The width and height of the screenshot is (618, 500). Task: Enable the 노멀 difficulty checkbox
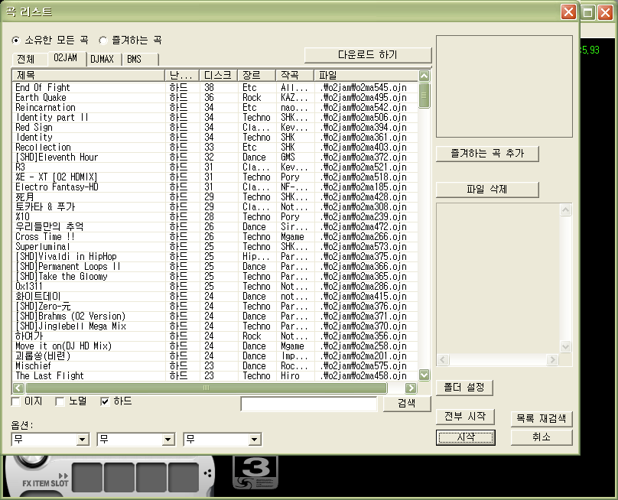pyautogui.click(x=60, y=401)
